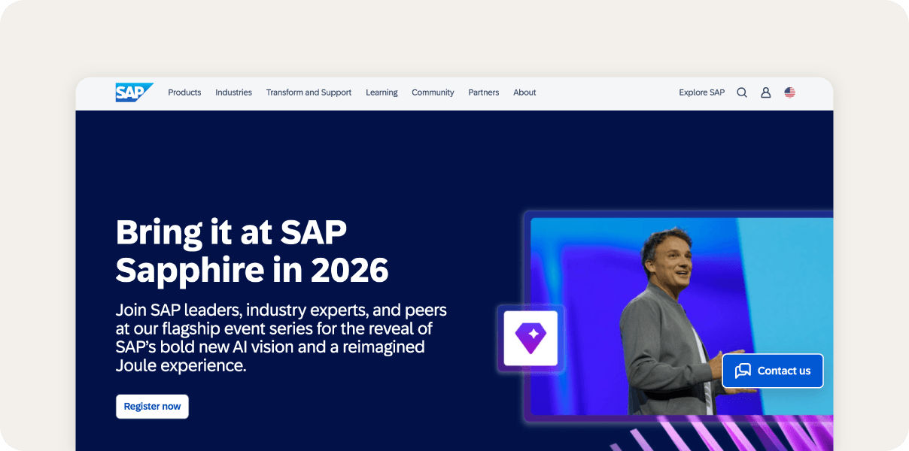Screen dimensions: 909x451
Task: Open the Transform and Support dropdown
Action: (309, 92)
